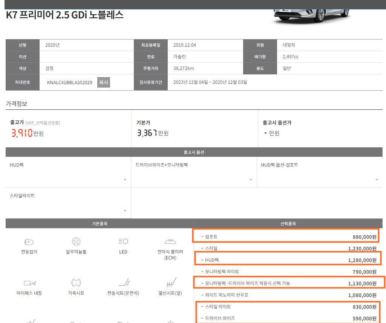Click the 전자식 룸미러 ECM icon
The height and width of the screenshot is (323, 386).
170,242
